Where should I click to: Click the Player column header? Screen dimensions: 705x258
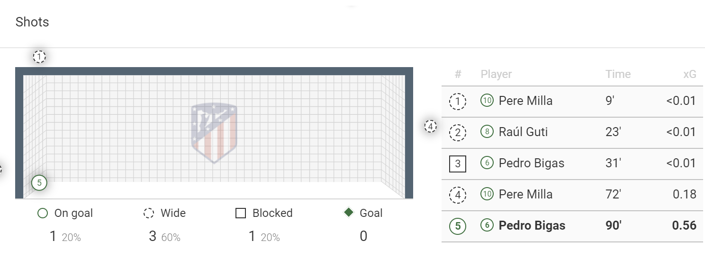pyautogui.click(x=496, y=74)
